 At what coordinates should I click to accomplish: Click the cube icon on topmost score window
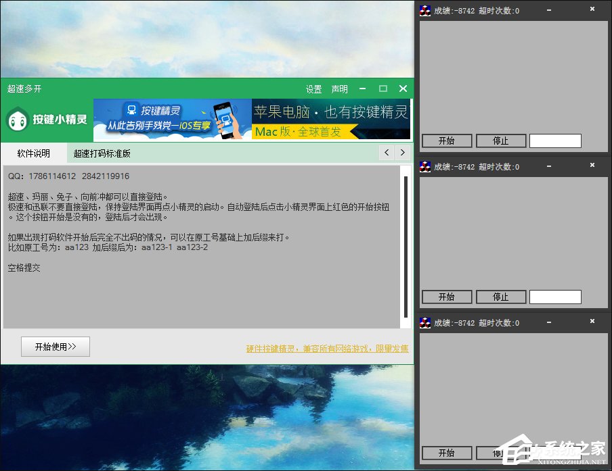425,10
